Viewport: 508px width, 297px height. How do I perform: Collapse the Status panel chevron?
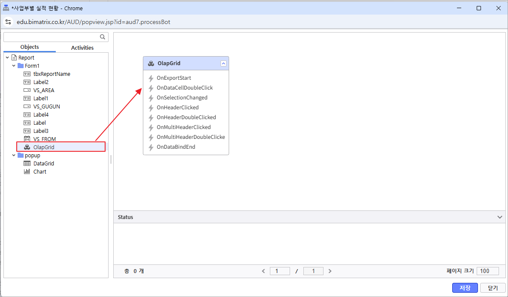(x=500, y=217)
